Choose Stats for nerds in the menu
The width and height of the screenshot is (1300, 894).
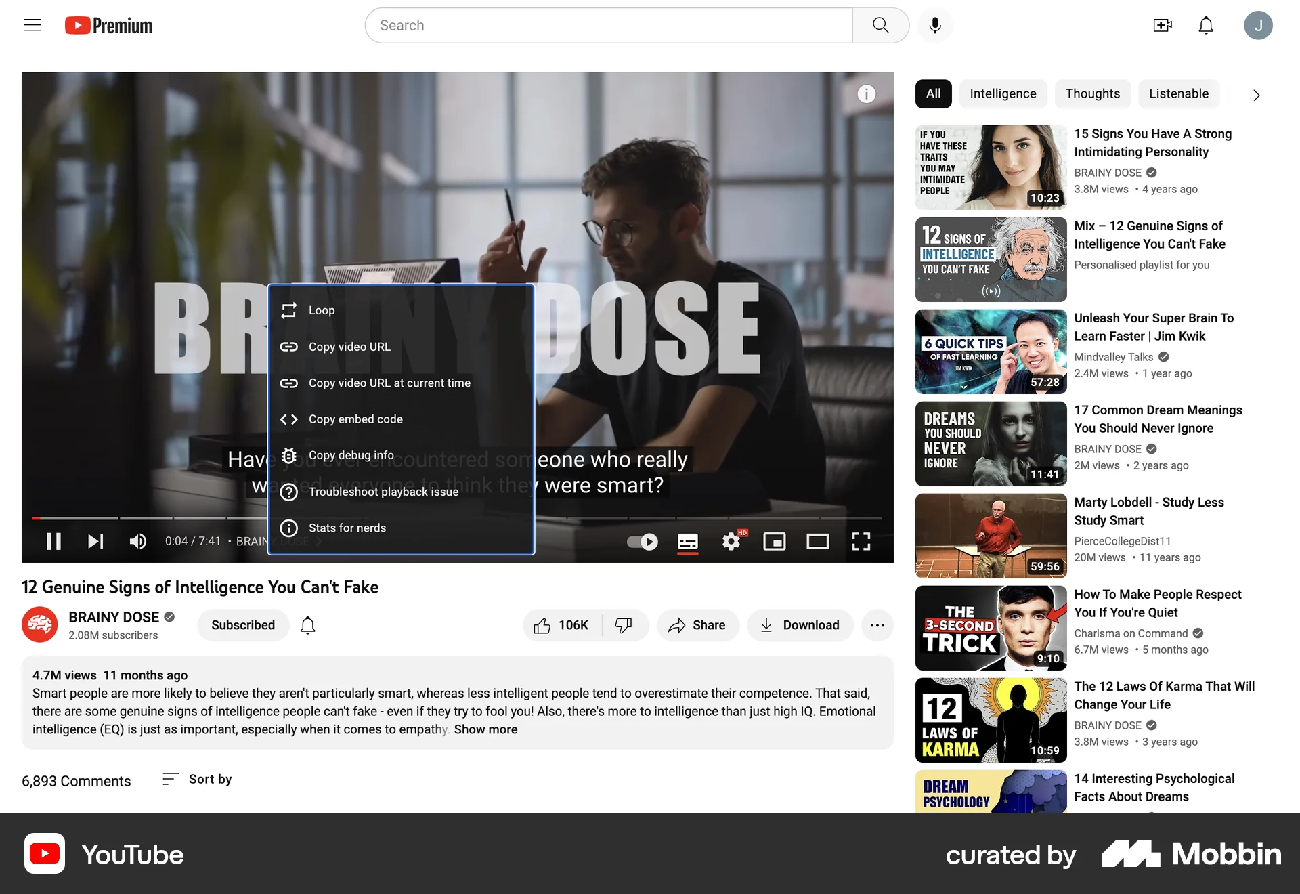(x=347, y=528)
